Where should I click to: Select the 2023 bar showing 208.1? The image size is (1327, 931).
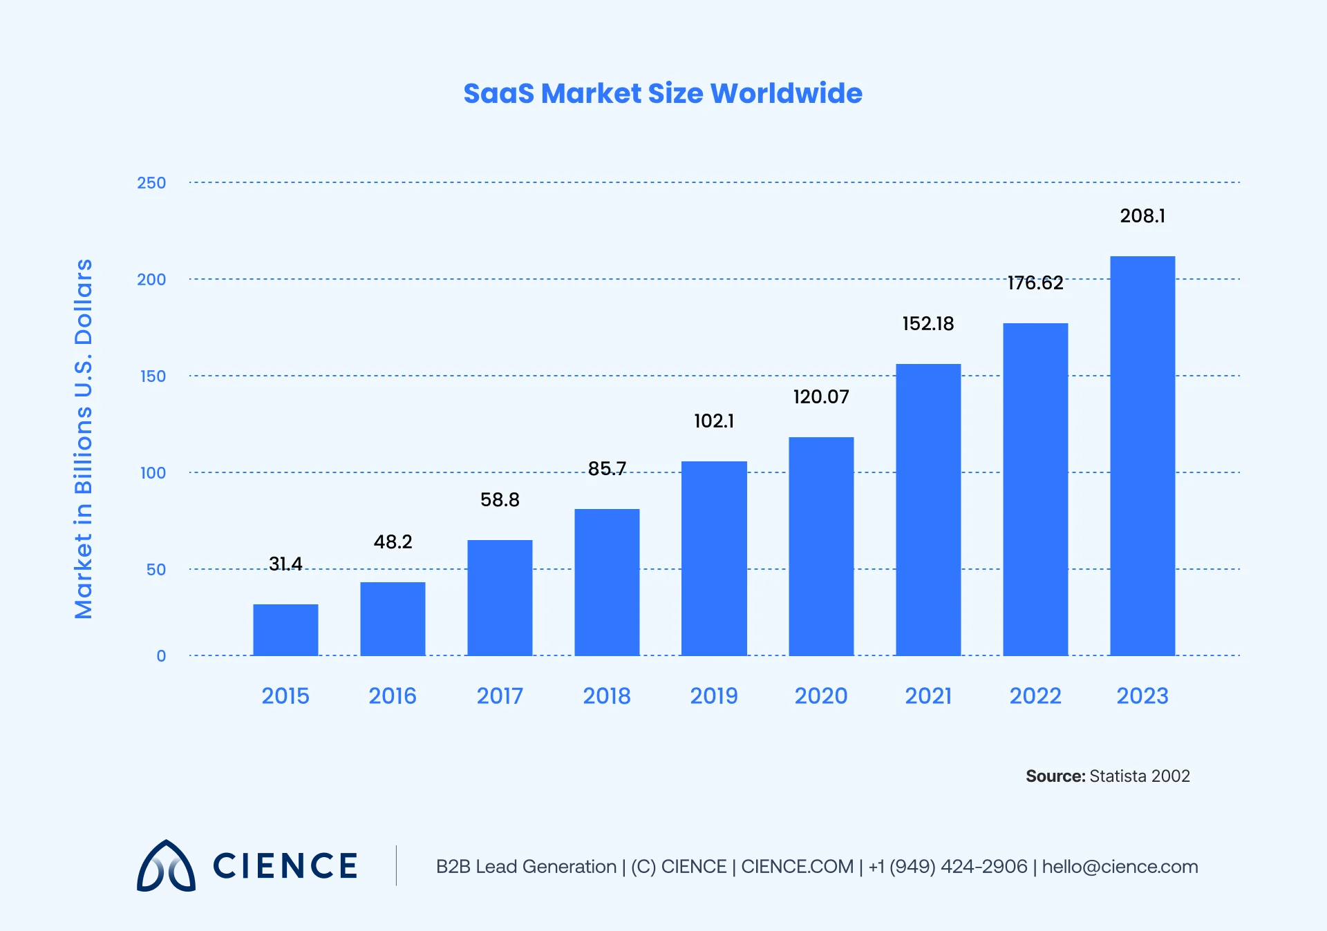pos(1142,456)
